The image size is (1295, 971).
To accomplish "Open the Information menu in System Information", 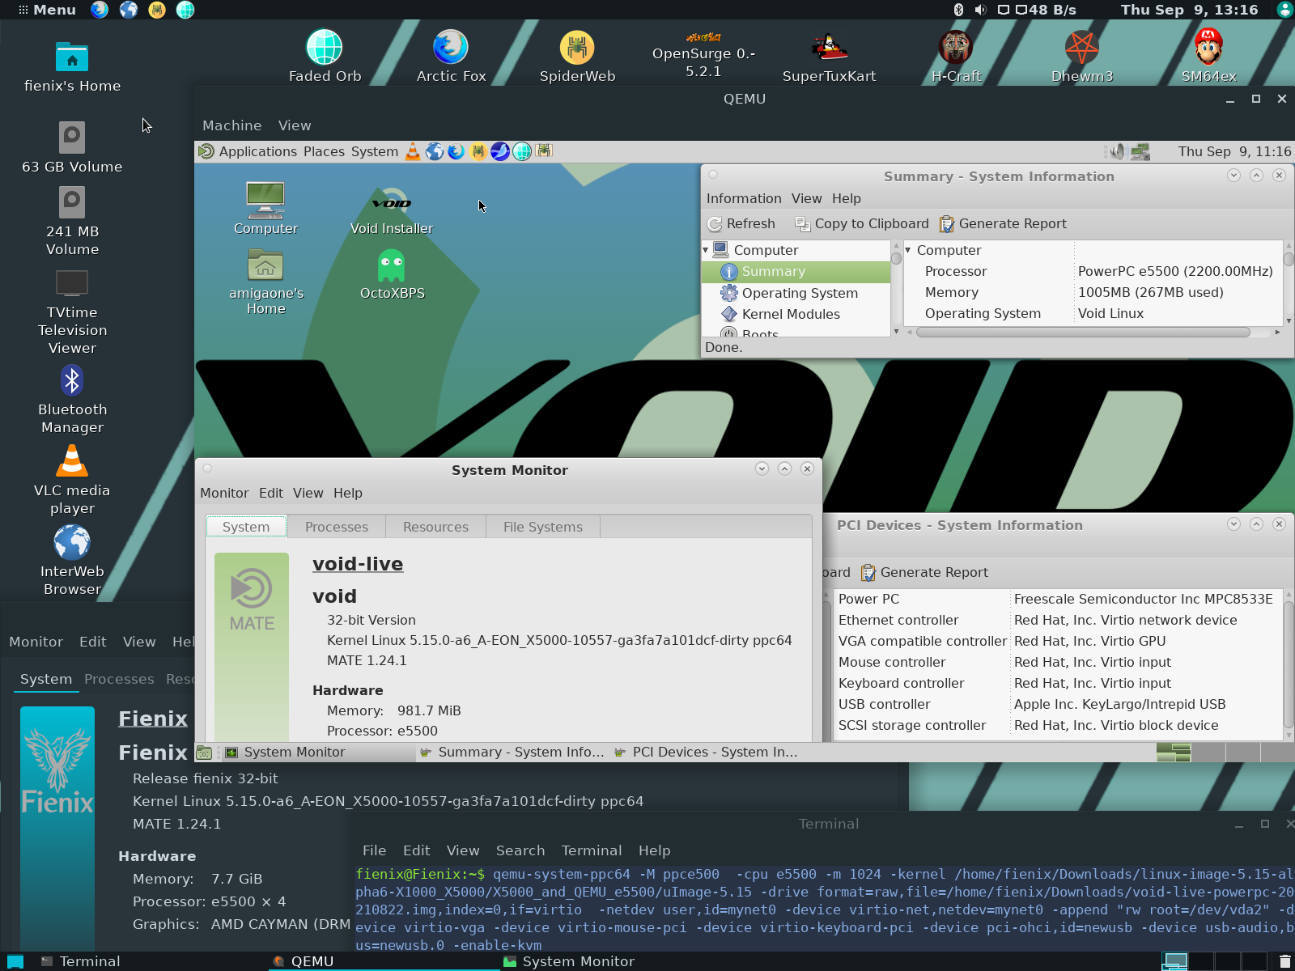I will click(744, 198).
